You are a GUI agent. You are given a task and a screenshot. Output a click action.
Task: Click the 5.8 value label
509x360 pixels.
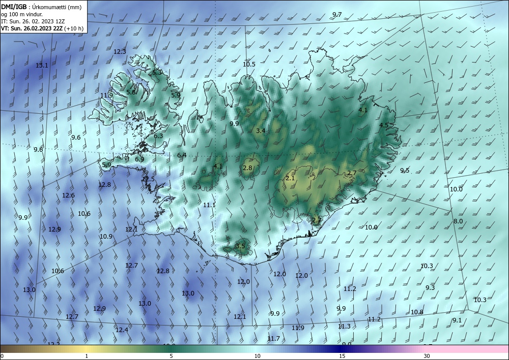pyautogui.click(x=131, y=92)
